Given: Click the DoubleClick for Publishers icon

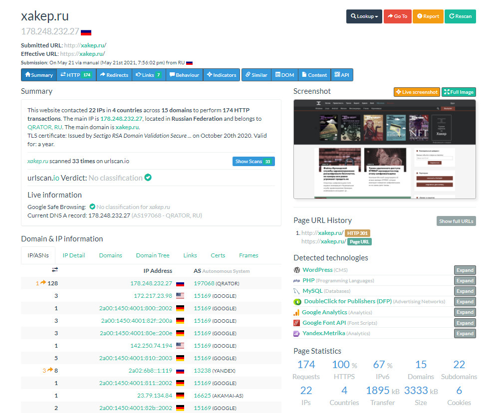Looking at the screenshot, I should point(297,302).
